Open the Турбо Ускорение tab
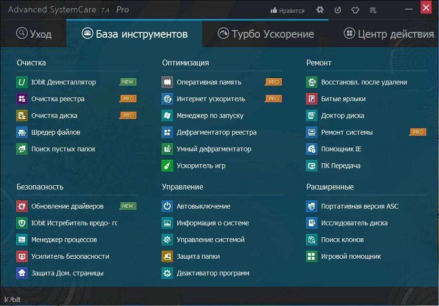Viewport: 439px width, 306px height. [265, 34]
